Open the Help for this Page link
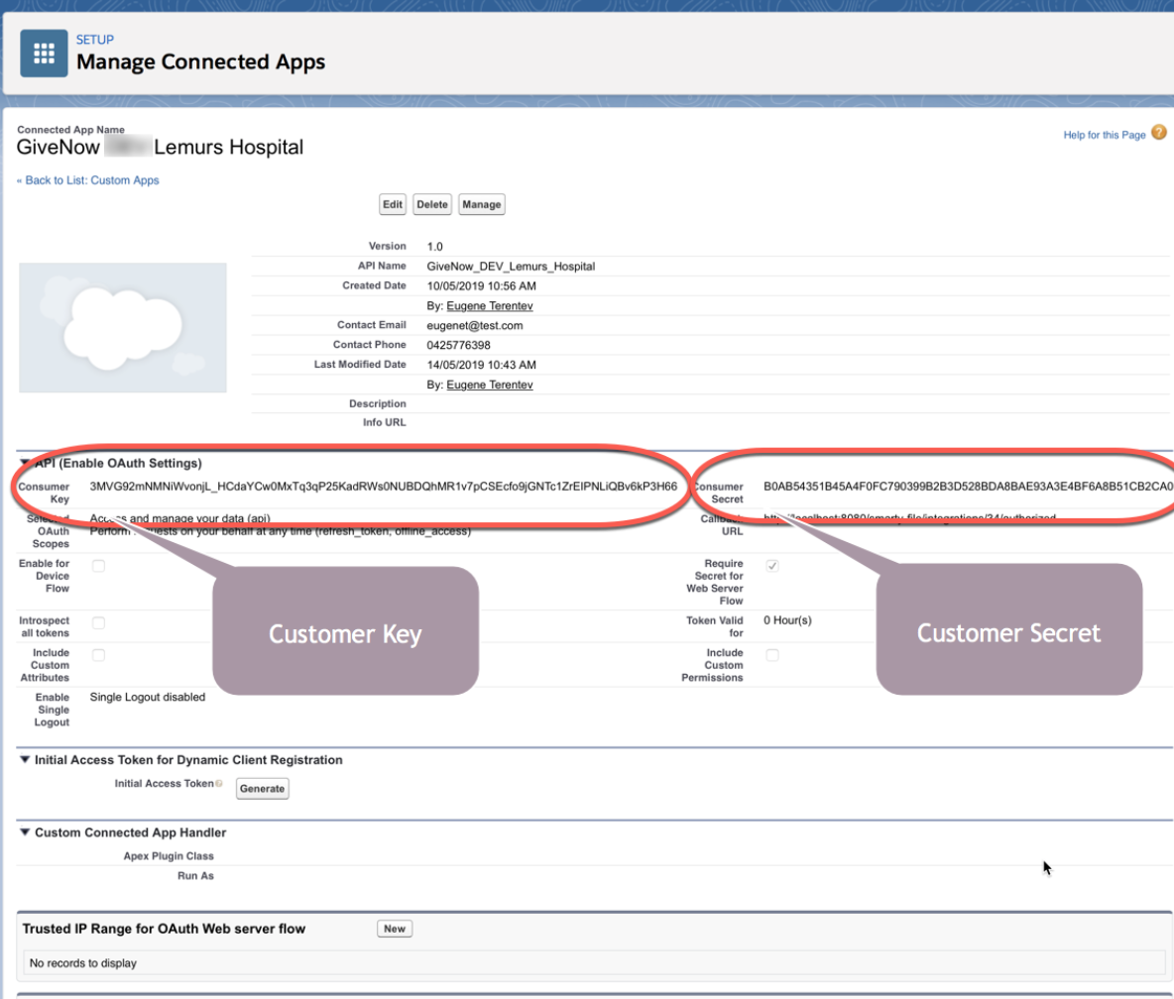 1105,135
